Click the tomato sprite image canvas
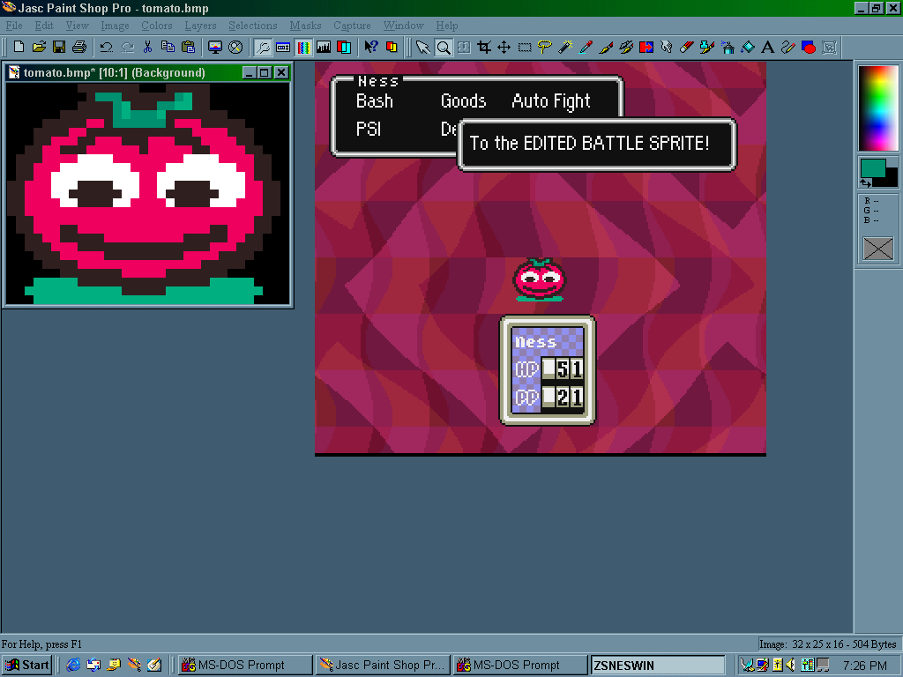Screen dimensions: 903x677 coord(147,193)
